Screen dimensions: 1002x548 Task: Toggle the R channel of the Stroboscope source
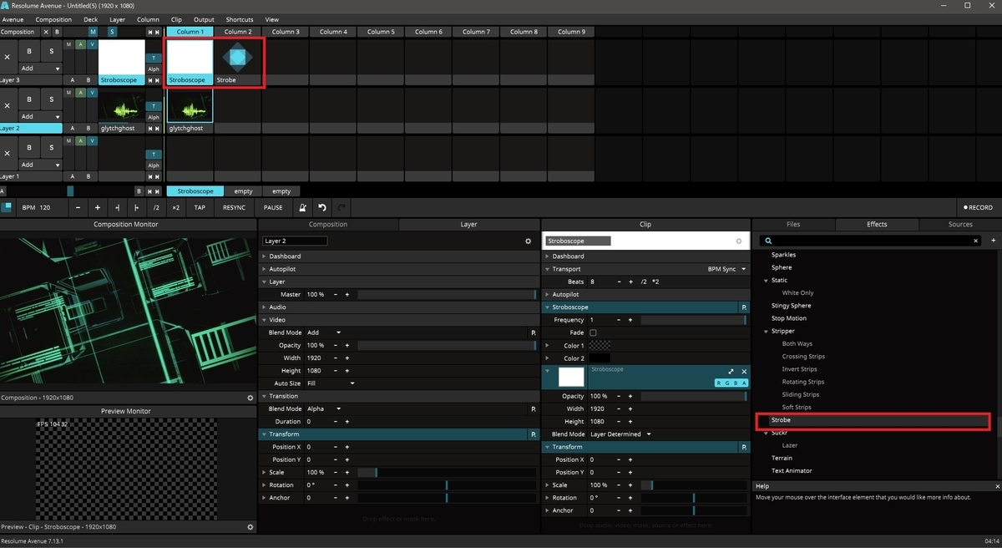pos(720,383)
